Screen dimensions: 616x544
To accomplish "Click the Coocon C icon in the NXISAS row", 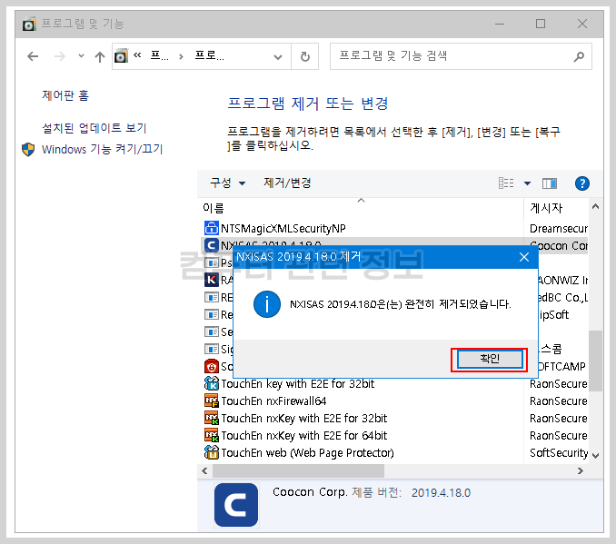I will [212, 245].
